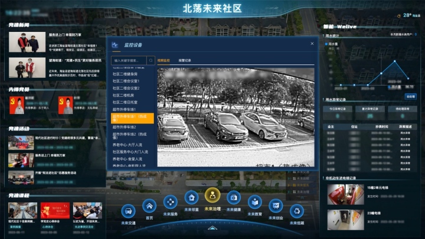Open the 今日异常记录 card
Screen dimensions: 425x239
(338, 113)
